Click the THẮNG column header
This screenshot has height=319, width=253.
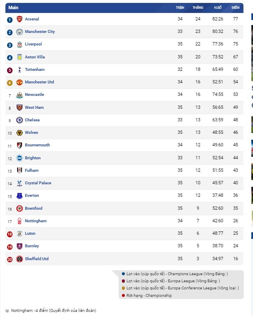(198, 8)
